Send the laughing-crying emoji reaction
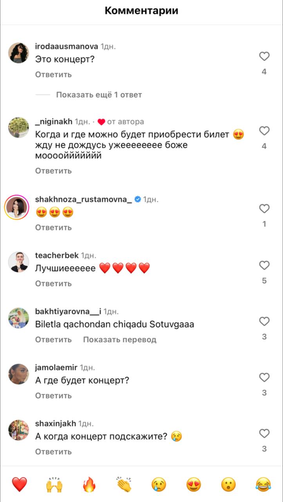The height and width of the screenshot is (502, 283). (x=263, y=485)
